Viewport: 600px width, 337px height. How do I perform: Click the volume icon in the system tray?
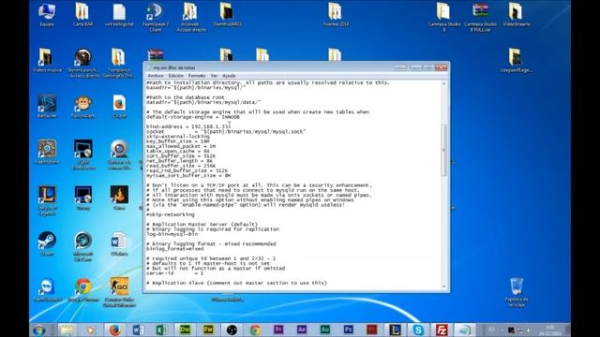(529, 330)
